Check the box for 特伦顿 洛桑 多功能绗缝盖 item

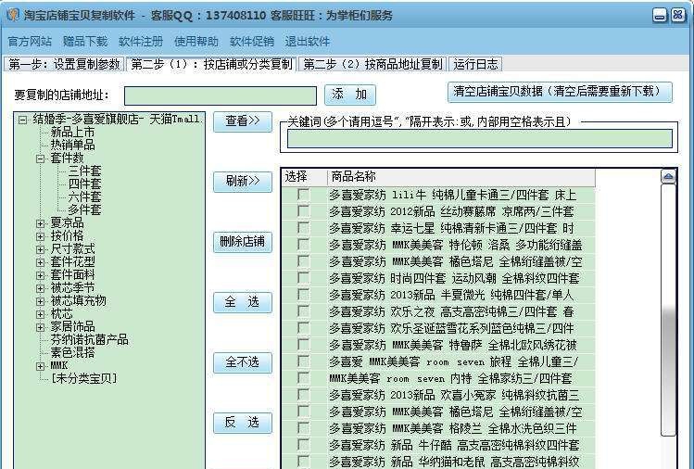click(304, 245)
